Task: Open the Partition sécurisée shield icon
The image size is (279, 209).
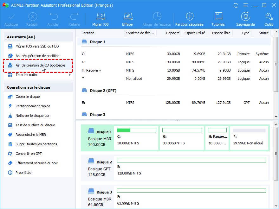Action: [190, 17]
